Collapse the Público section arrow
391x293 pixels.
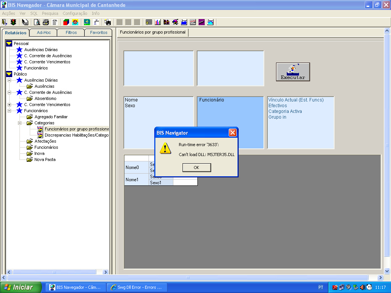click(9, 74)
